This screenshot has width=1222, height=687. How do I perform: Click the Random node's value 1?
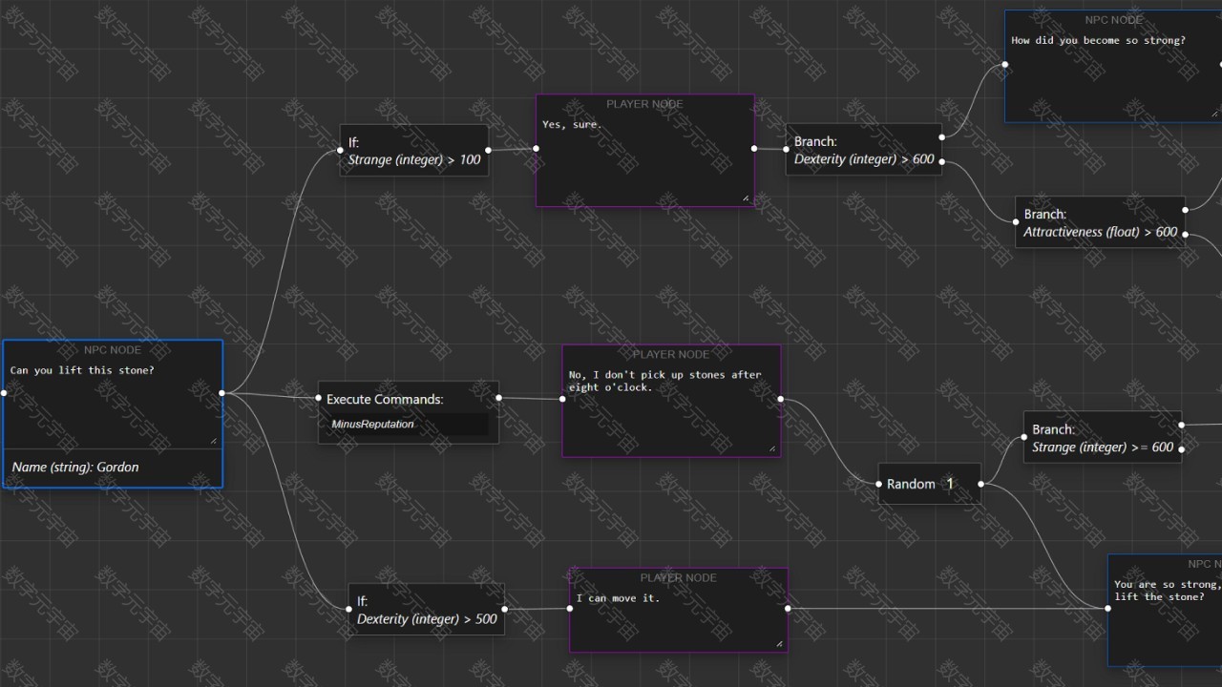pos(950,484)
